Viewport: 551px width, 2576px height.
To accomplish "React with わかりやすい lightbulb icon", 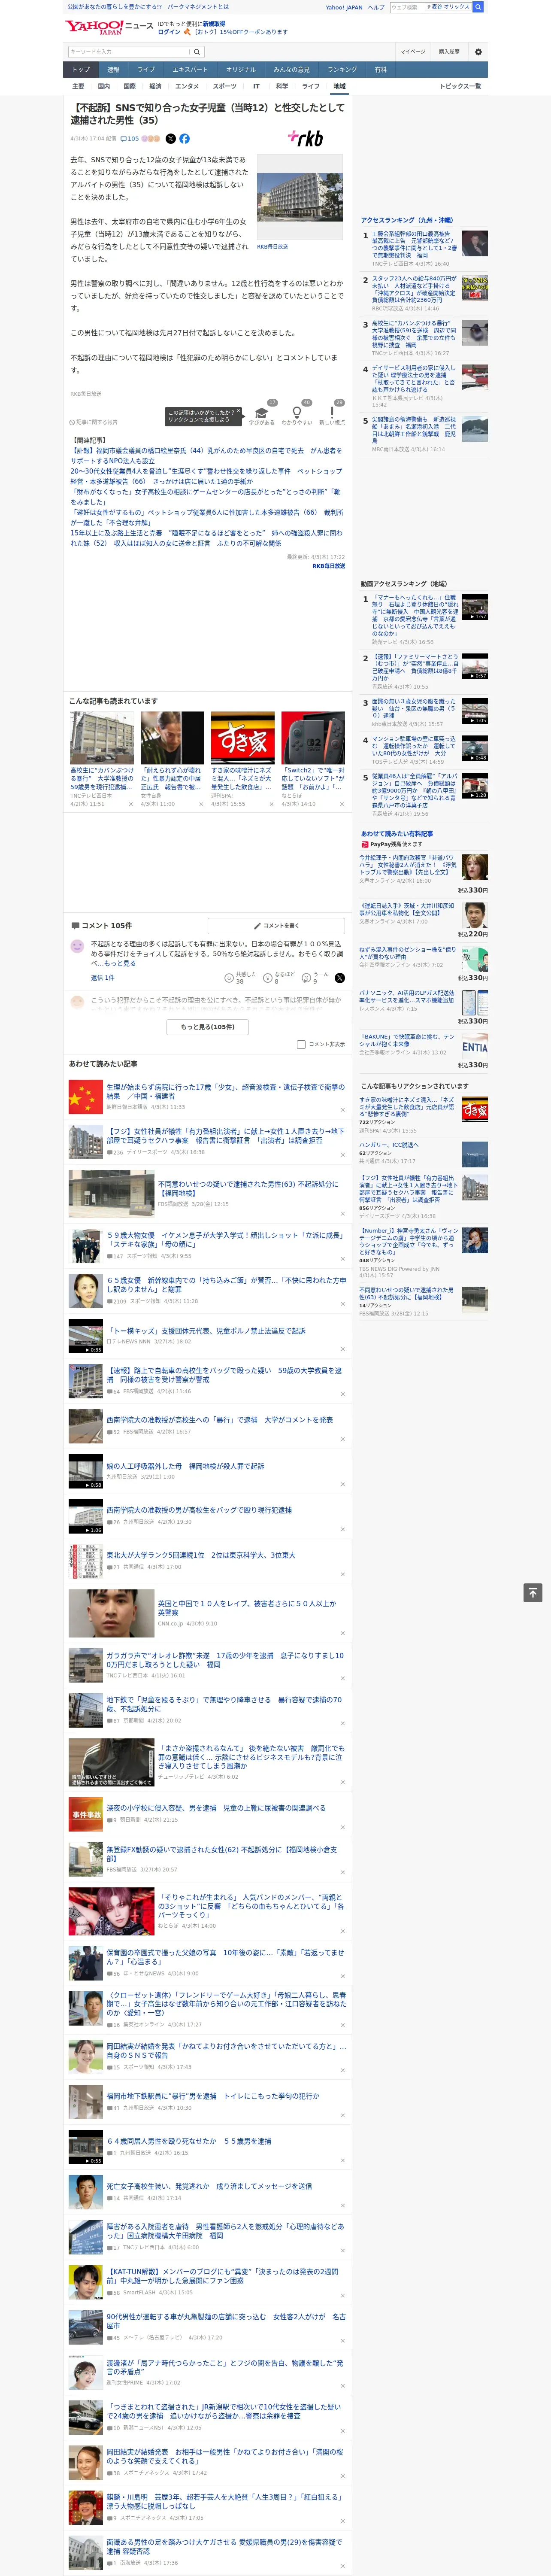I will point(296,412).
